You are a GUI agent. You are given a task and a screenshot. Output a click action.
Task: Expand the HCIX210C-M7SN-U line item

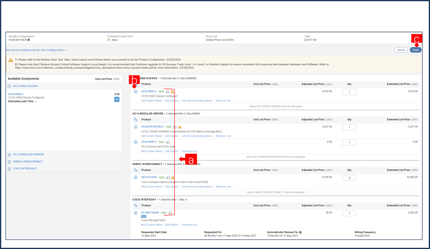coord(136,127)
